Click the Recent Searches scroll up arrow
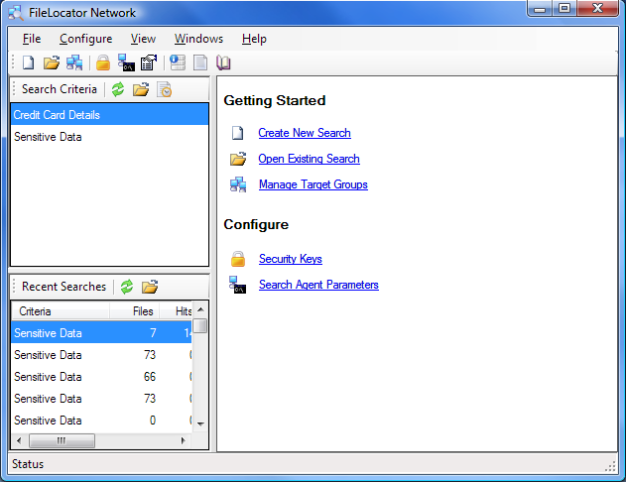626x483 pixels. [x=200, y=309]
